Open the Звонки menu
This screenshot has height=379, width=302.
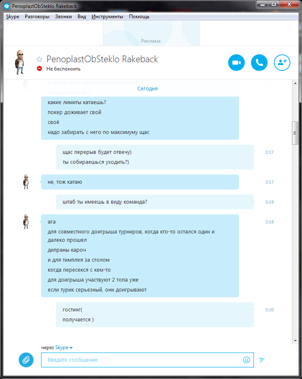point(63,17)
